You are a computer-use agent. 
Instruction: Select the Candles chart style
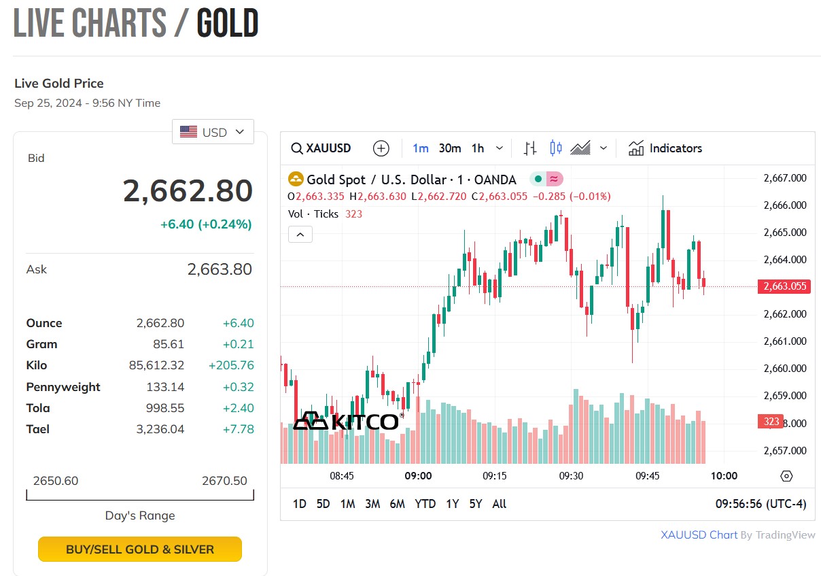[x=556, y=148]
